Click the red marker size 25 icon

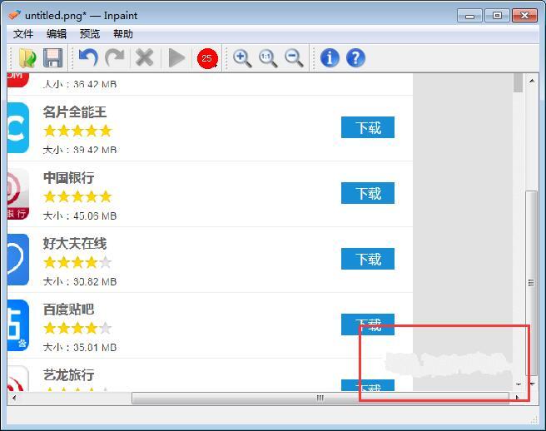pyautogui.click(x=207, y=57)
